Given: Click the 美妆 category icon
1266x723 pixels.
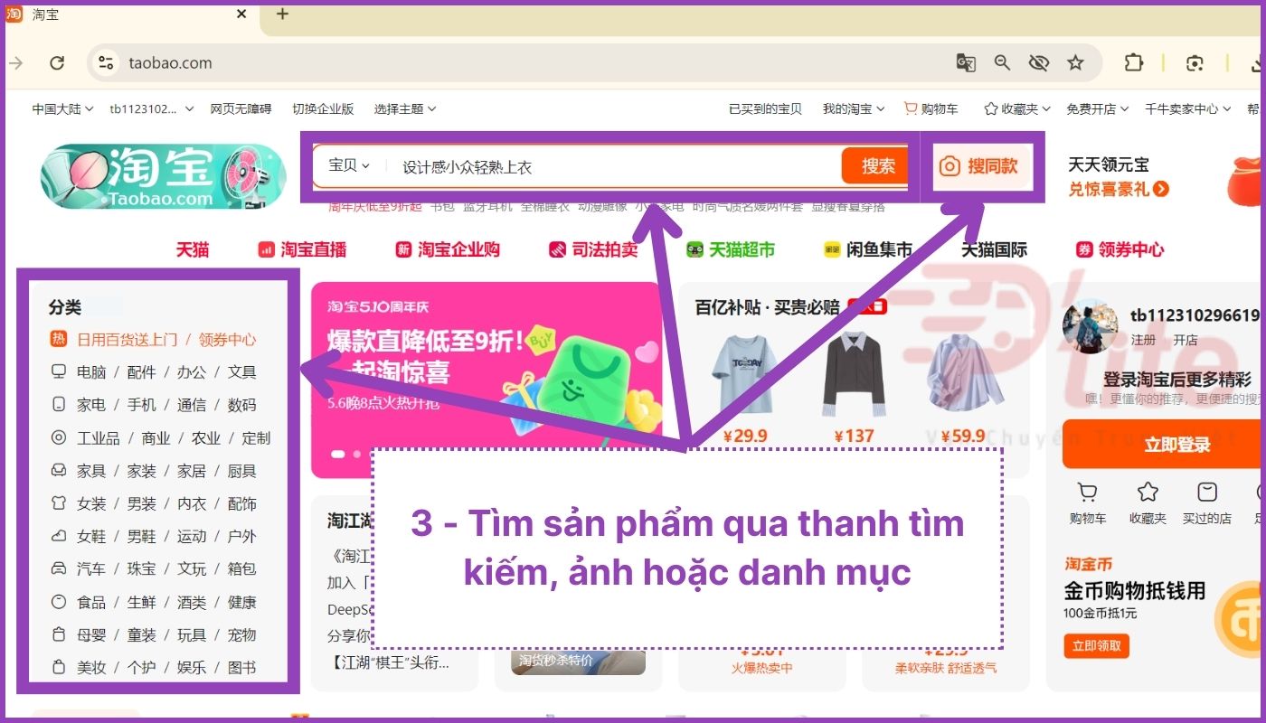Looking at the screenshot, I should [59, 667].
